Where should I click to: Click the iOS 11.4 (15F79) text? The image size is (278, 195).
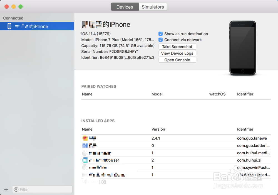click(96, 34)
